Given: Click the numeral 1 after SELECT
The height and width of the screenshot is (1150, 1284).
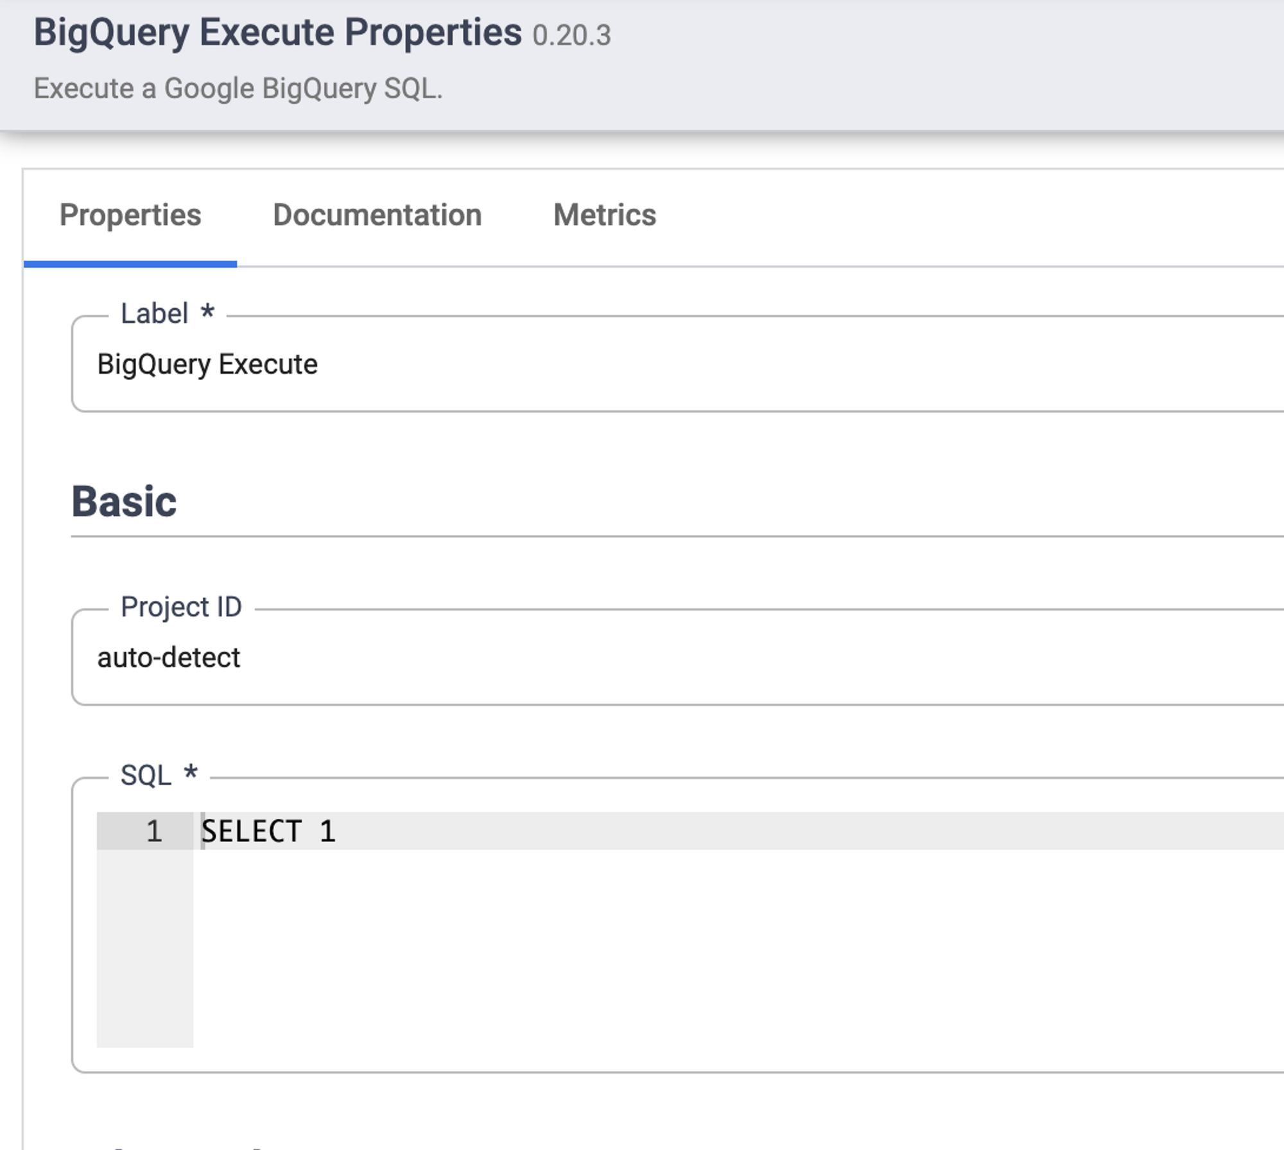Looking at the screenshot, I should point(327,831).
